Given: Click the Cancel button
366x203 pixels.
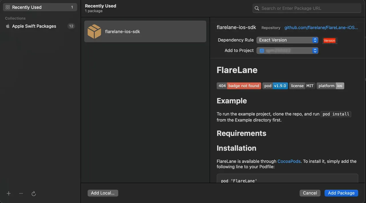Looking at the screenshot, I should tap(310, 193).
